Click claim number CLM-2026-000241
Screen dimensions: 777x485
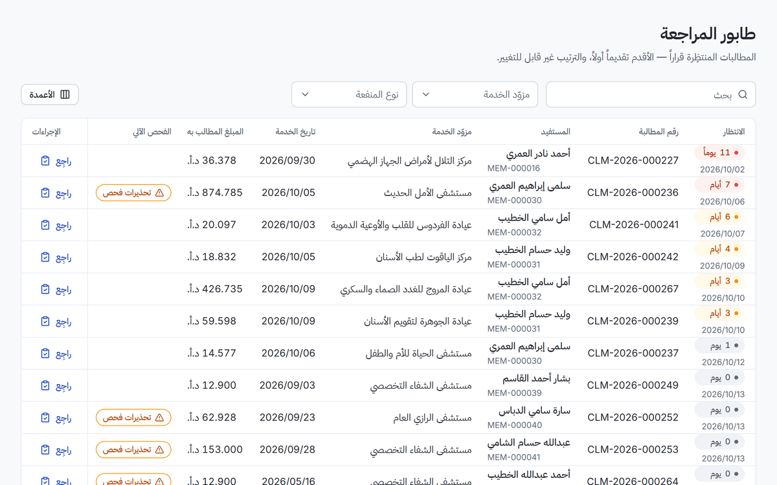point(634,225)
